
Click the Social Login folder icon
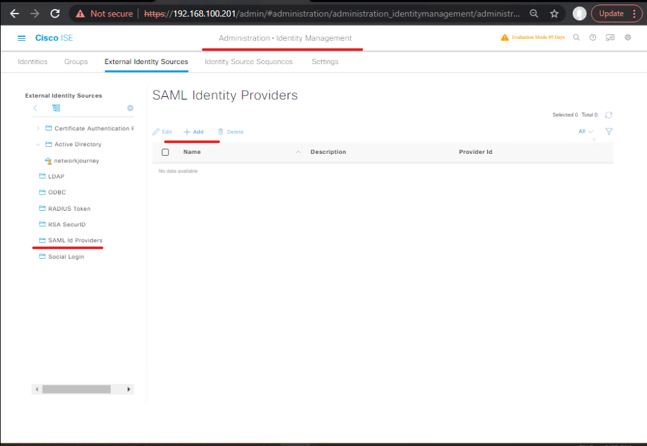pyautogui.click(x=42, y=256)
